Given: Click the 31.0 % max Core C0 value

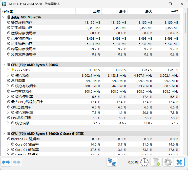Looking at the screenshot, I should 147,145.
